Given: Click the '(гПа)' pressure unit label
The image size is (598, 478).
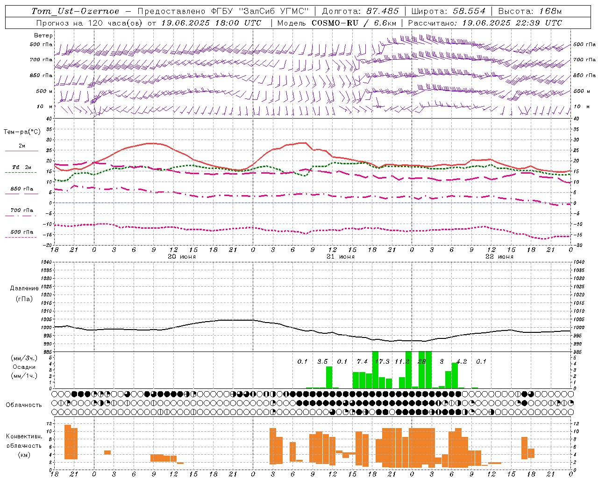Looking at the screenshot, I should click(24, 299).
